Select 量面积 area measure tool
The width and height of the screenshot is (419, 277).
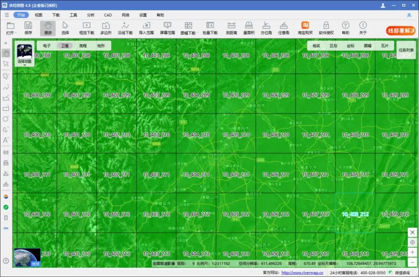pos(249,28)
